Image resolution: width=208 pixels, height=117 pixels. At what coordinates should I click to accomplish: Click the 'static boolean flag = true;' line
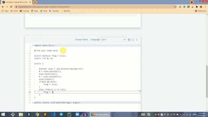tap(50, 56)
